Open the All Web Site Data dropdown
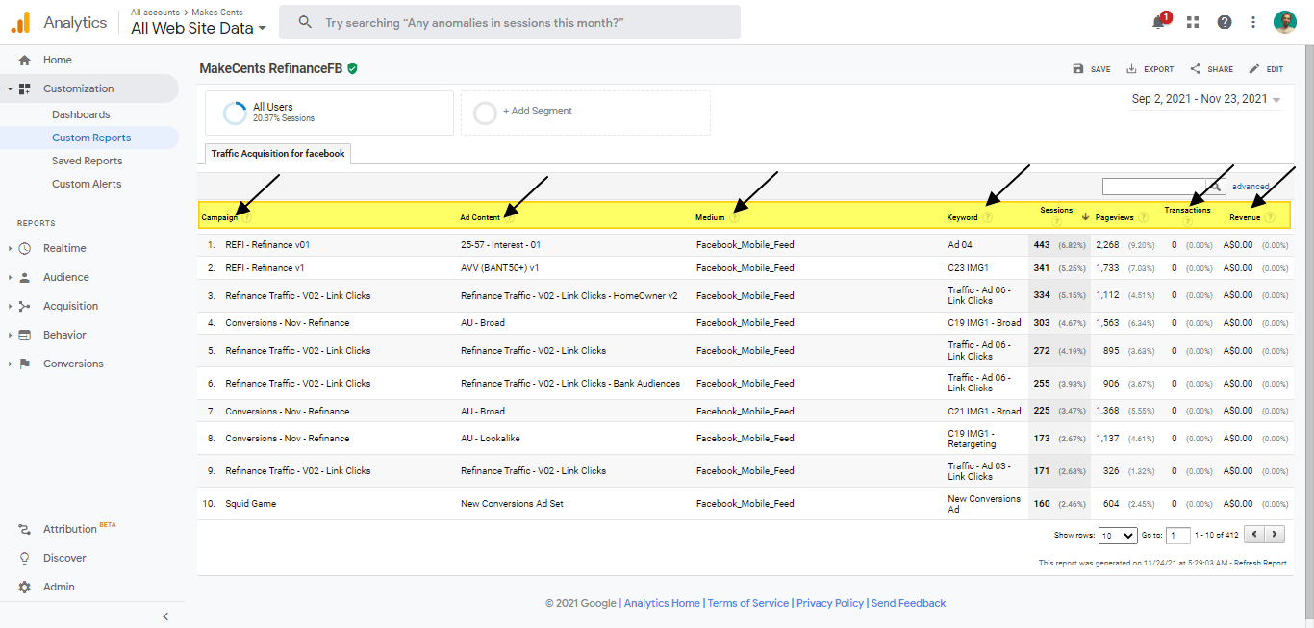Image resolution: width=1314 pixels, height=628 pixels. [199, 28]
